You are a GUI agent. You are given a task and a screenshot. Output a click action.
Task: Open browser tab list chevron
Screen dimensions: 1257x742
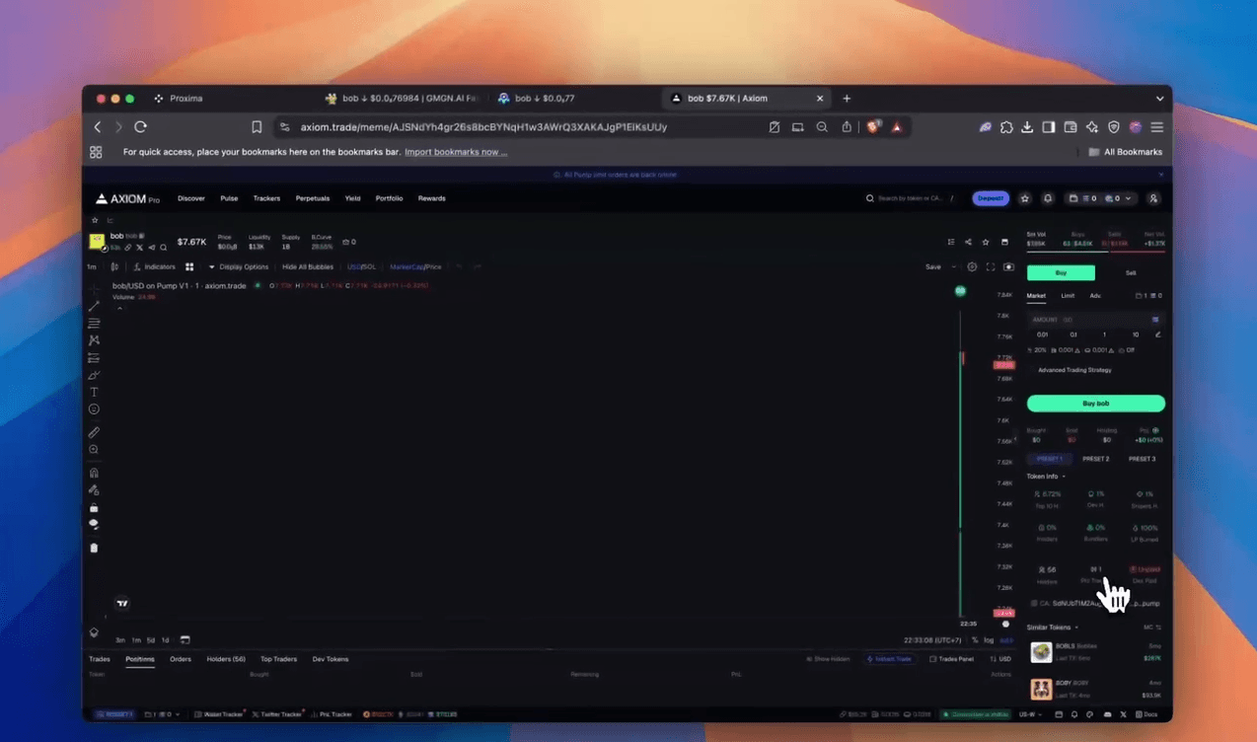click(x=1160, y=99)
